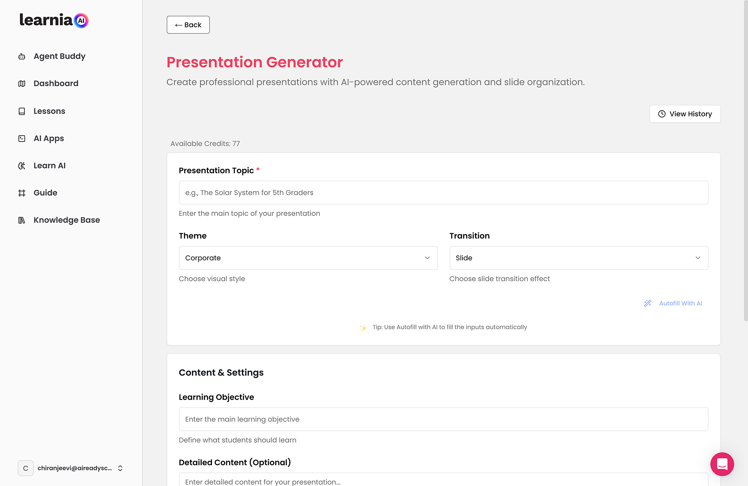Click the Choose slide transition effect hint
The image size is (748, 486).
499,279
